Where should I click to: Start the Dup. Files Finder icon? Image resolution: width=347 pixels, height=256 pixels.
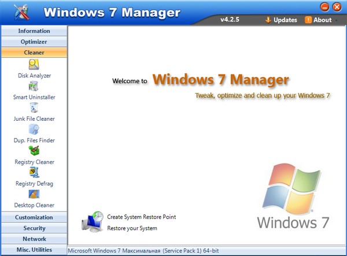tap(34, 129)
